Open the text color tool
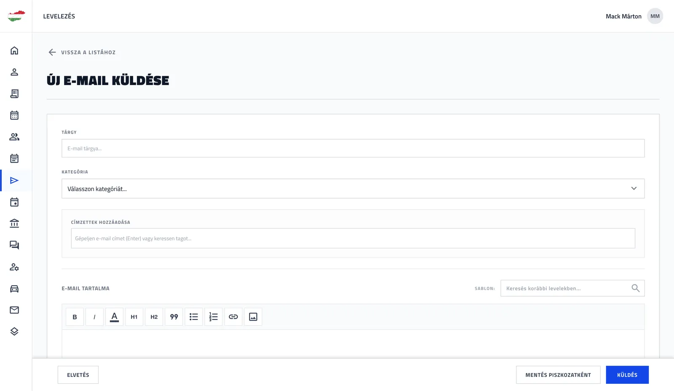 (x=114, y=317)
